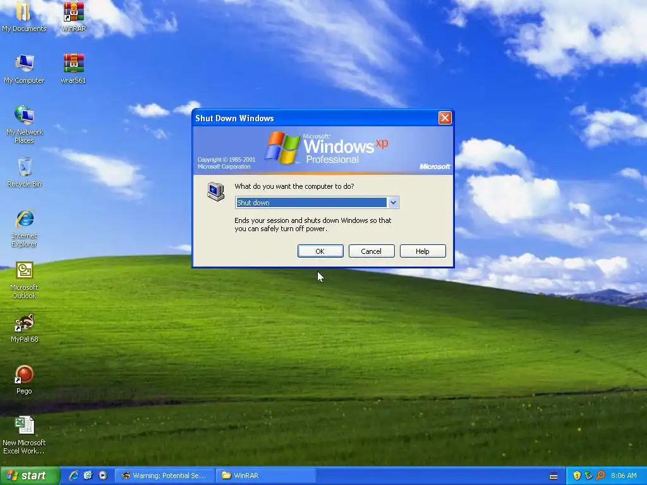The height and width of the screenshot is (485, 647).
Task: Click the 8:06 AM taskbar clock
Action: (x=624, y=476)
